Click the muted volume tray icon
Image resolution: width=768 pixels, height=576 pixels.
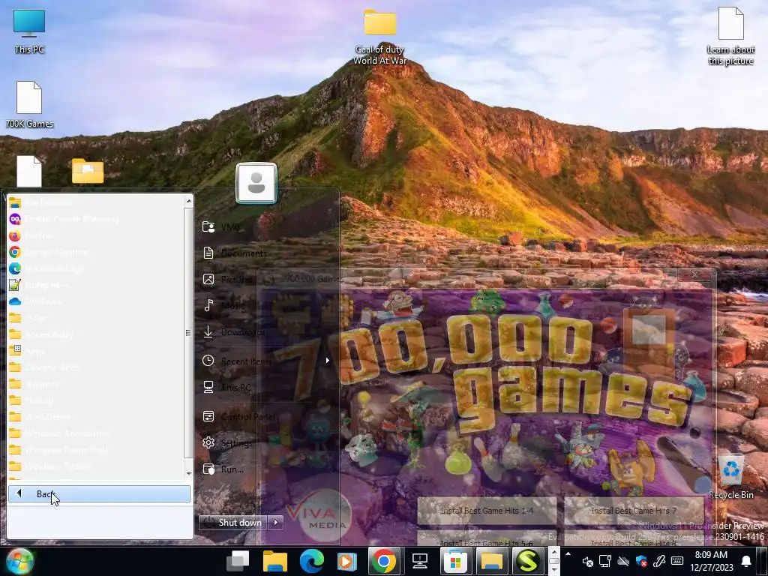pyautogui.click(x=587, y=561)
